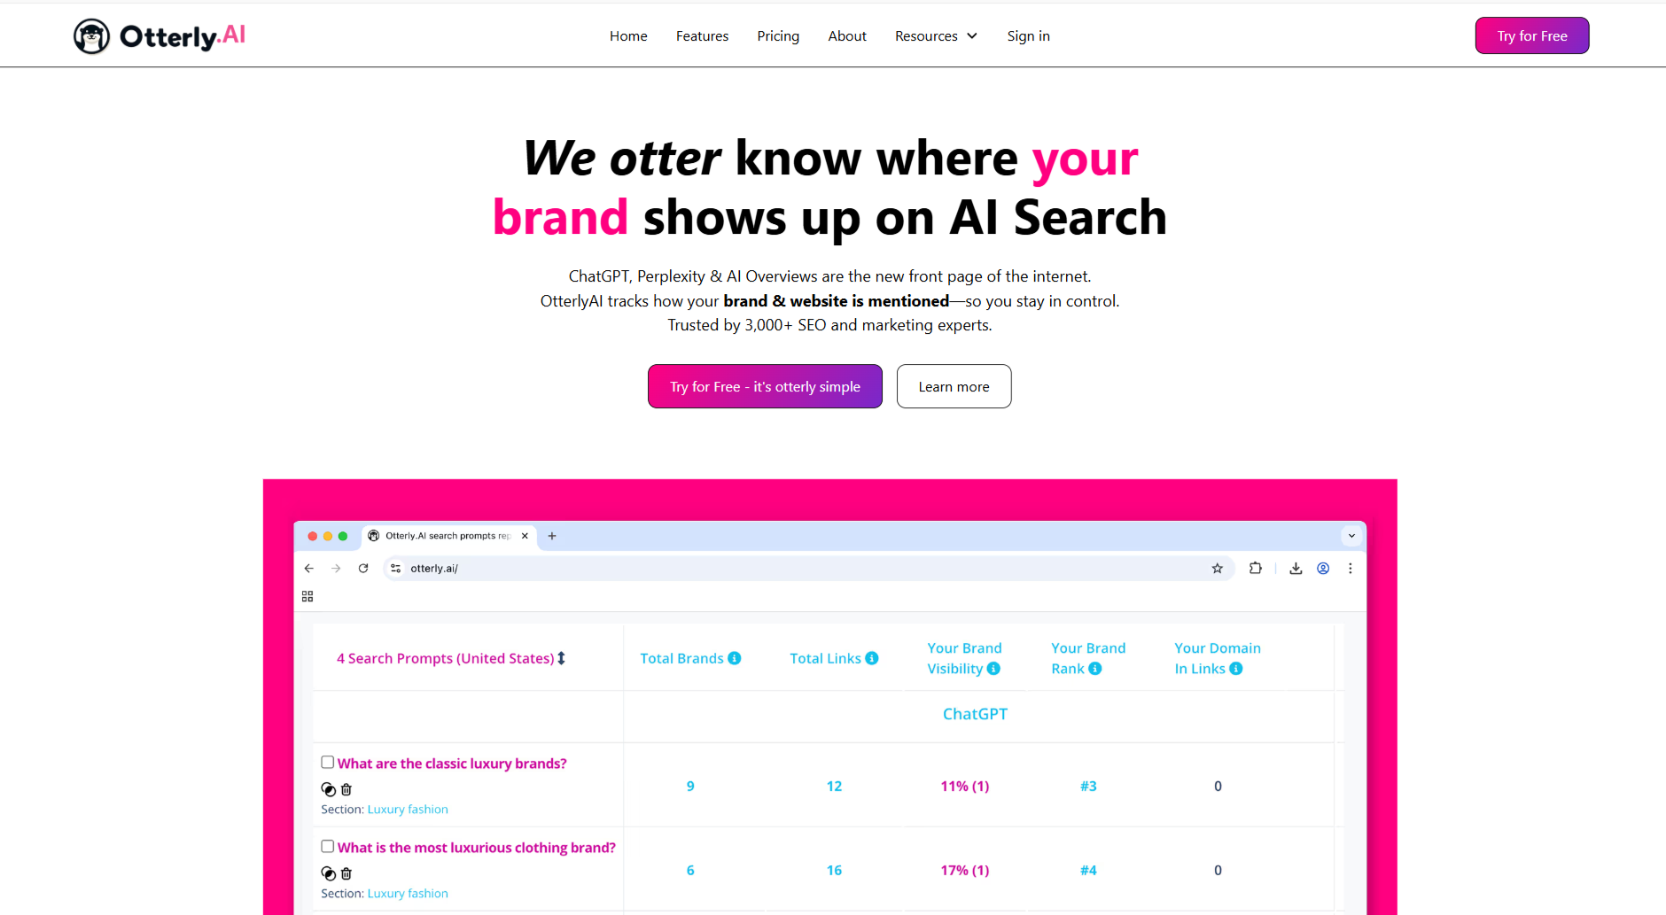Show info for Your Domain In Links
Viewport: 1666px width, 915px height.
[1236, 669]
